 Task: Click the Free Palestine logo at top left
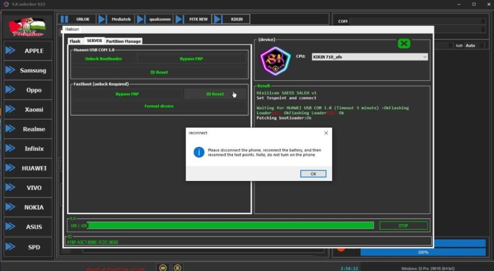[27, 27]
